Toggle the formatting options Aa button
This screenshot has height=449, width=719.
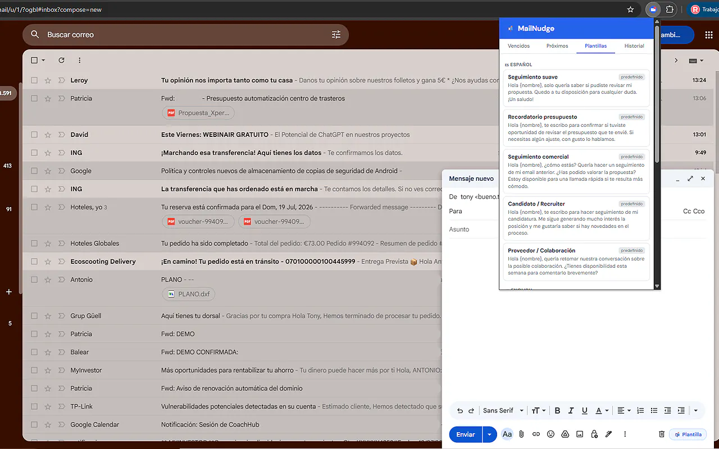point(507,434)
